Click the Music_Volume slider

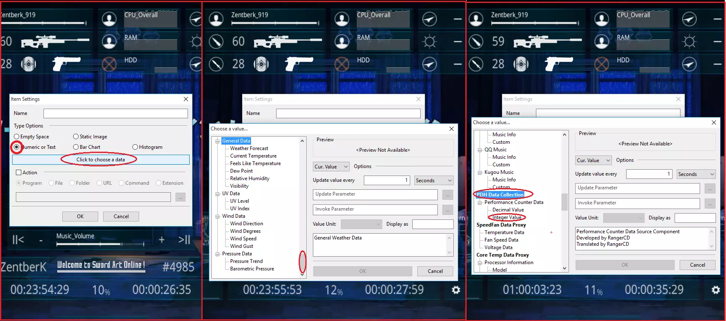pyautogui.click(x=101, y=243)
